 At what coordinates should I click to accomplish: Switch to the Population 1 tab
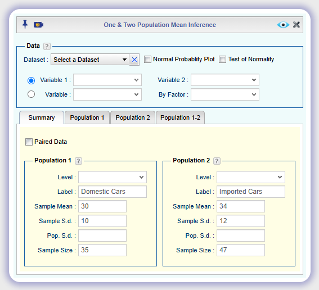(87, 117)
